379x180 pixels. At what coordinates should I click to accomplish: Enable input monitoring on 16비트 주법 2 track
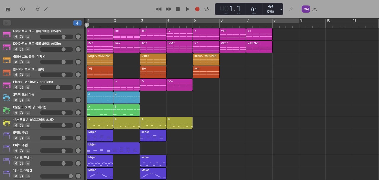coord(28,176)
